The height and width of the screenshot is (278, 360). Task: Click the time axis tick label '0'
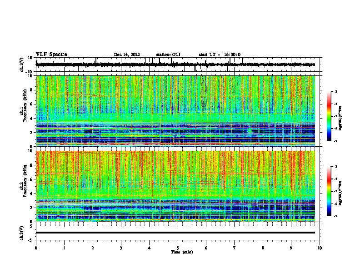[x=36, y=248]
